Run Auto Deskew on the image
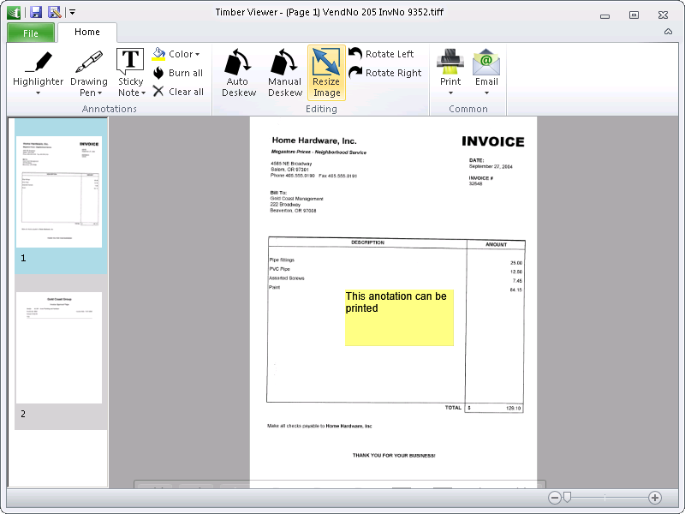The image size is (685, 514). (x=239, y=73)
